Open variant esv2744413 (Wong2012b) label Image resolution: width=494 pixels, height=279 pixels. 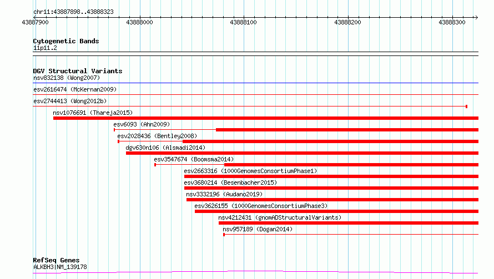70,101
